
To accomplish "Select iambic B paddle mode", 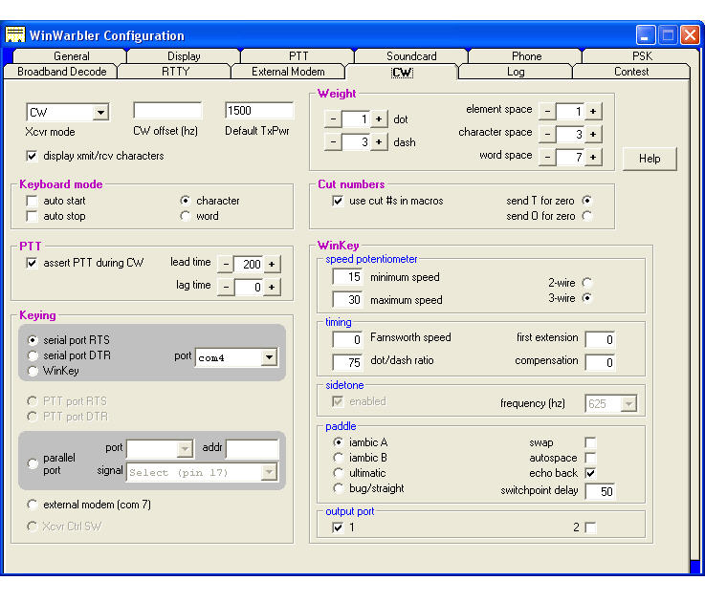I will pyautogui.click(x=338, y=458).
